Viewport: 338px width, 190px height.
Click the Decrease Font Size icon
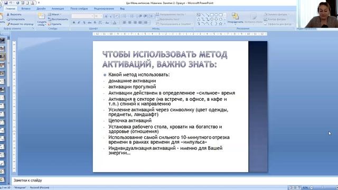(x=111, y=16)
